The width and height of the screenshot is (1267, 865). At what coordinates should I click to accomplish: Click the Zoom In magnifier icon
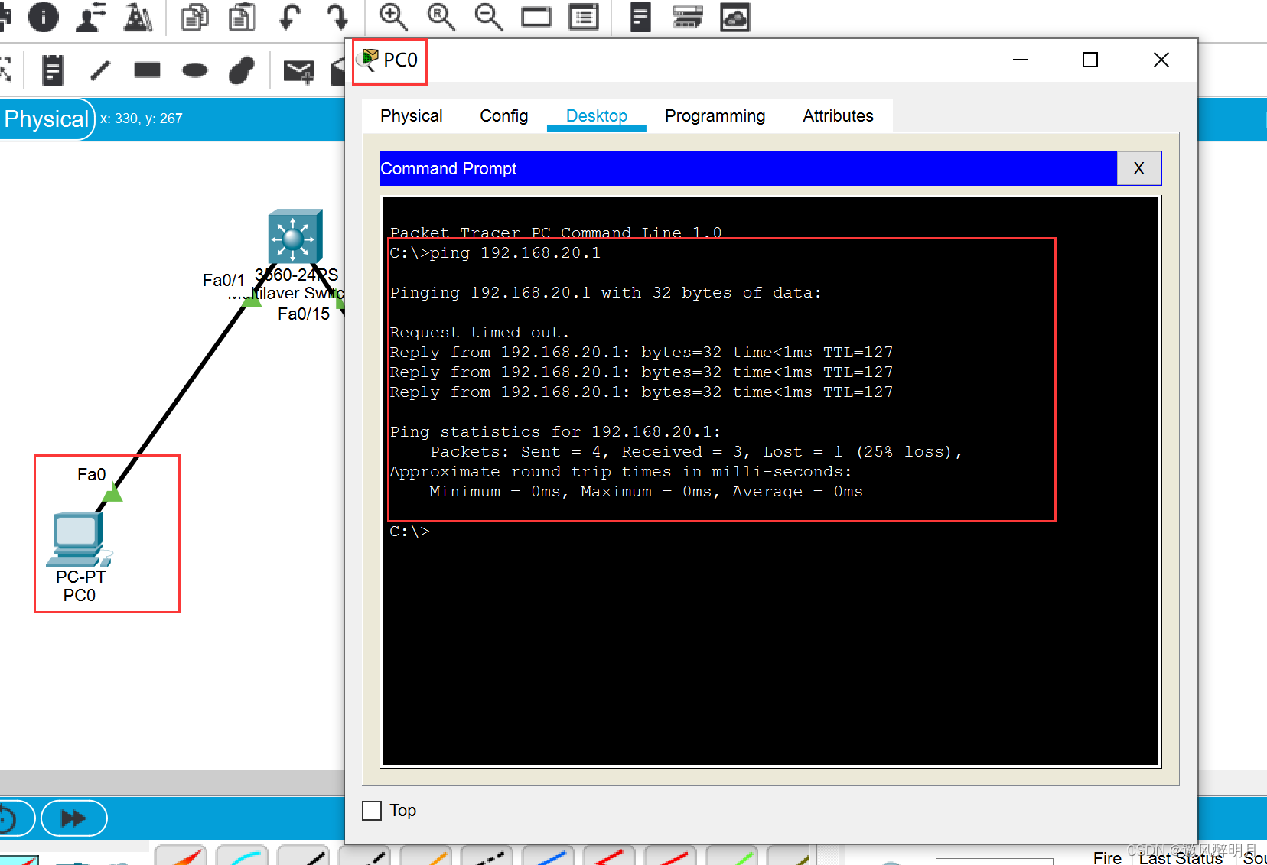click(x=393, y=16)
